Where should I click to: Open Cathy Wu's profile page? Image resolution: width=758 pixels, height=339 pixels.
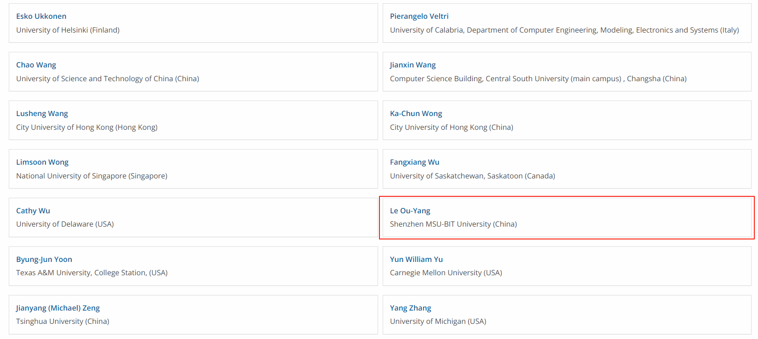click(x=33, y=211)
